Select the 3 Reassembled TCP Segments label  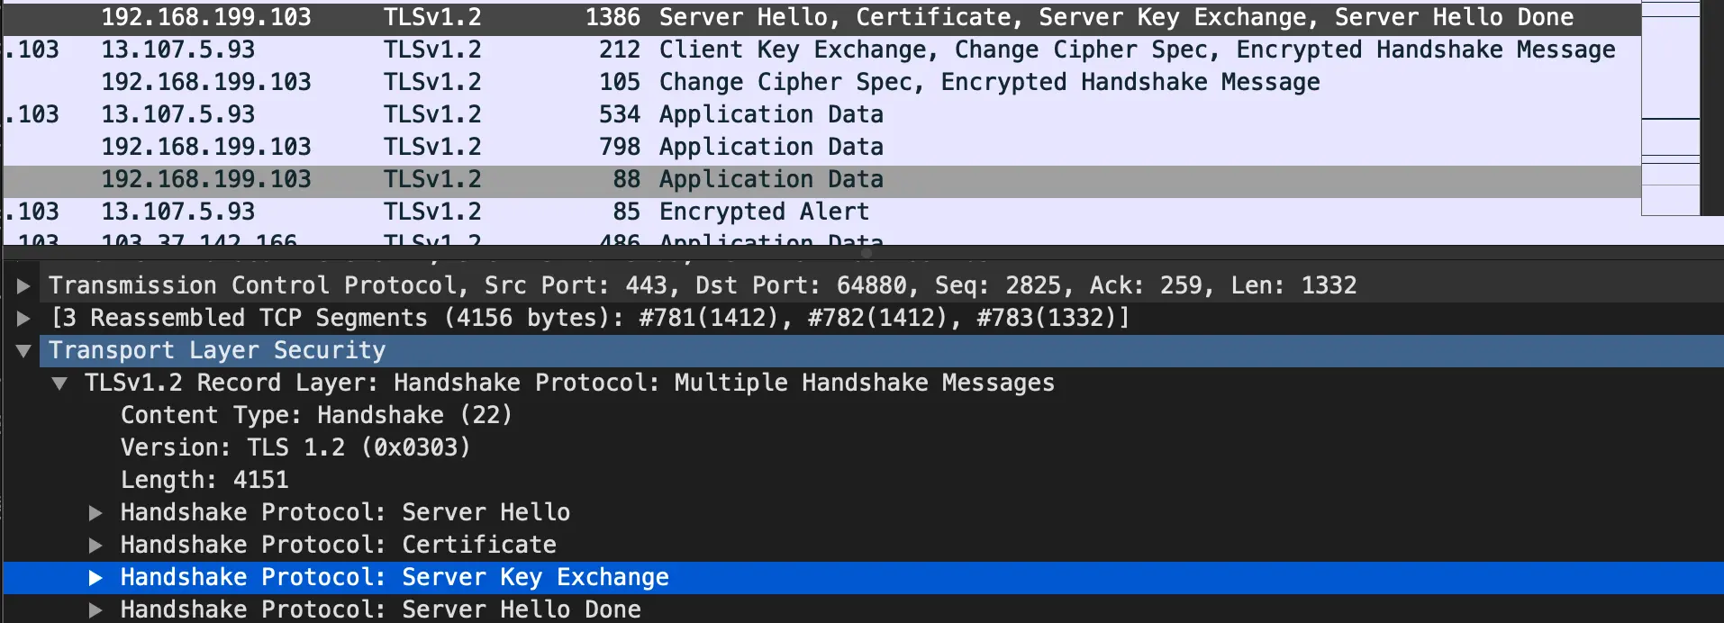pos(590,318)
